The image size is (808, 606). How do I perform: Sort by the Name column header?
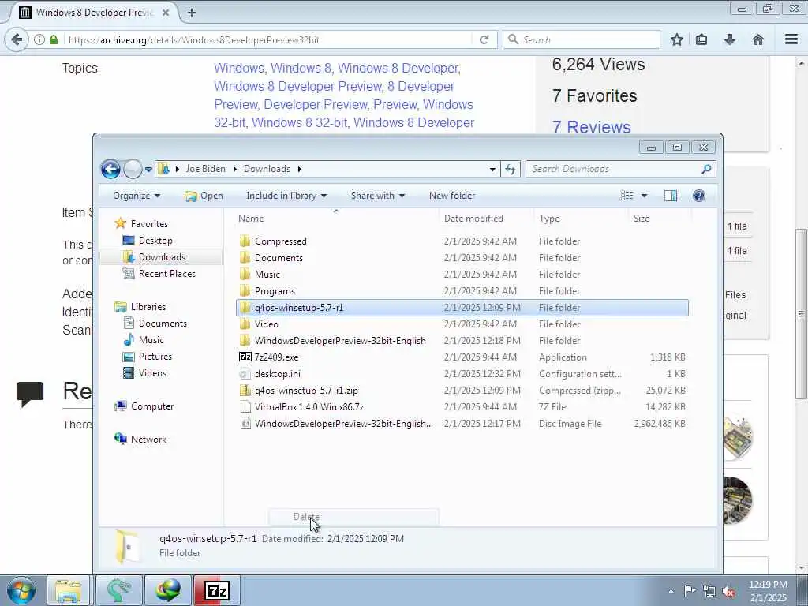251,219
